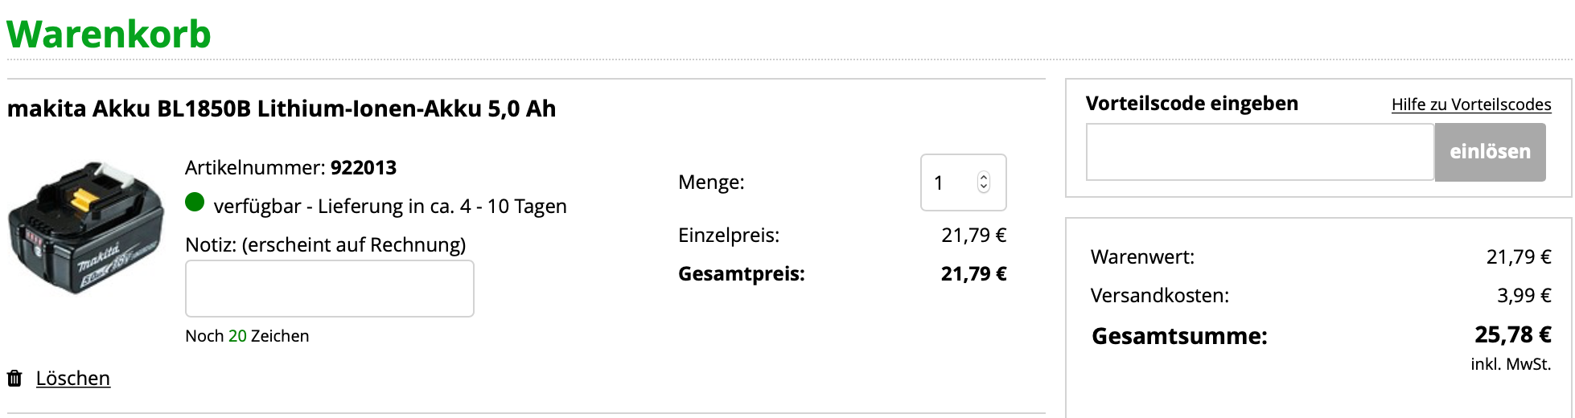Click the bold Gesamtpreis item amount
This screenshot has width=1575, height=418.
pos(973,274)
